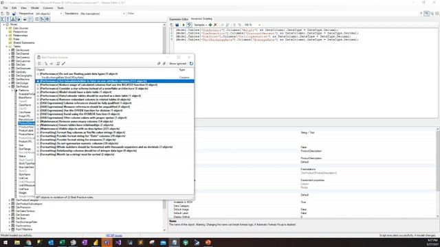Image resolution: width=440 pixels, height=247 pixels.
Task: Click the save-to-database icon in main toolbar
Action: (14, 14)
